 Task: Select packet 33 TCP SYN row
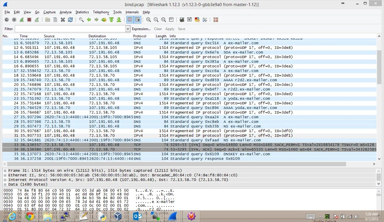(x=189, y=145)
